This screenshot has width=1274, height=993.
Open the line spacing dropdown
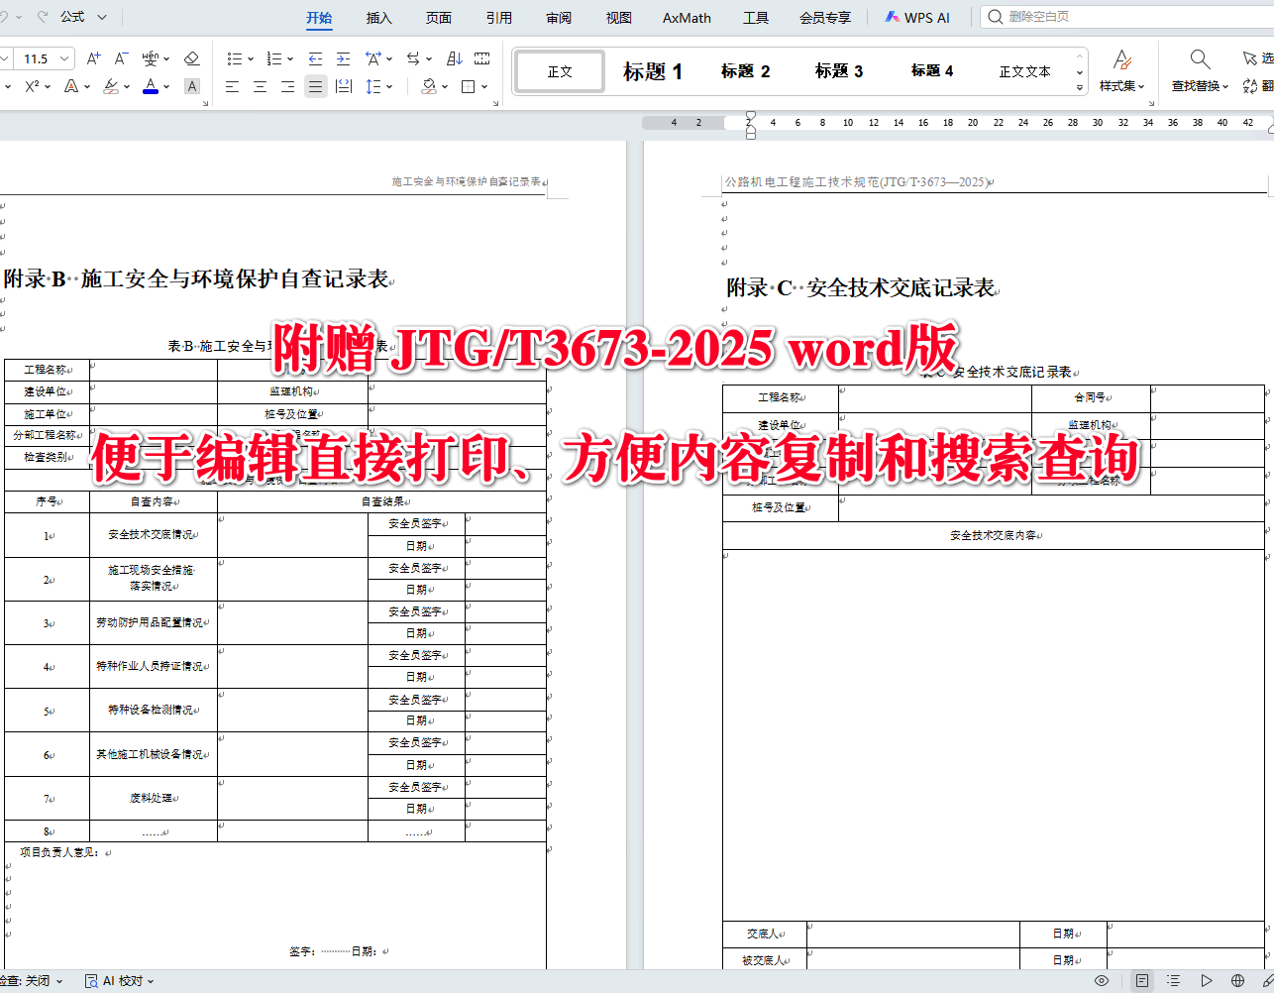point(377,86)
